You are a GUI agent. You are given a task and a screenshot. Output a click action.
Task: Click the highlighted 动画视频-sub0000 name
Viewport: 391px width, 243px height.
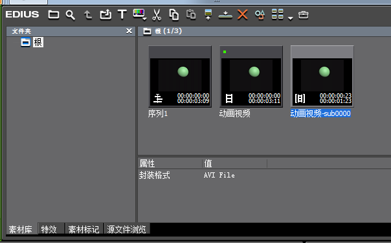click(320, 113)
